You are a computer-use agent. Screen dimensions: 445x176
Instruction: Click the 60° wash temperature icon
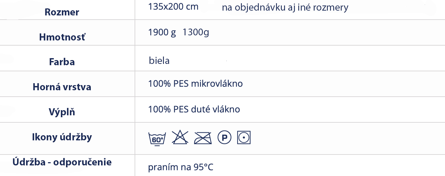point(157,138)
